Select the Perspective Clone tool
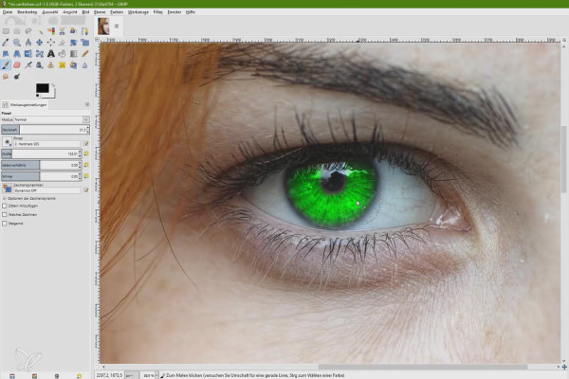569x379 pixels. (x=73, y=65)
